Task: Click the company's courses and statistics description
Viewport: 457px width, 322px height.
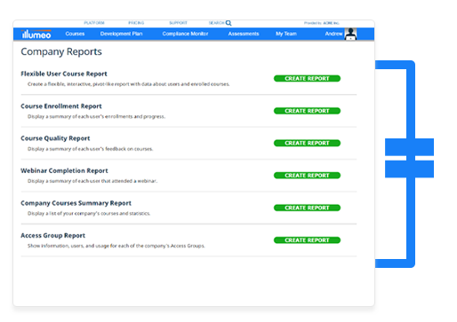Action: (89, 214)
